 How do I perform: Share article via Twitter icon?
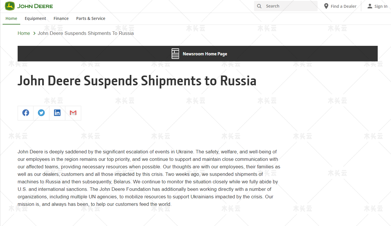coord(41,113)
